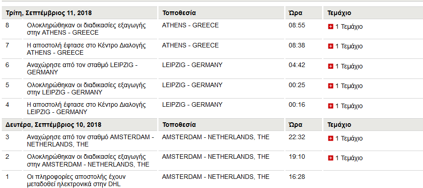This screenshot has width=423, height=188.
Task: Click plus icon for event 2 at 19:10
Action: tap(330, 158)
